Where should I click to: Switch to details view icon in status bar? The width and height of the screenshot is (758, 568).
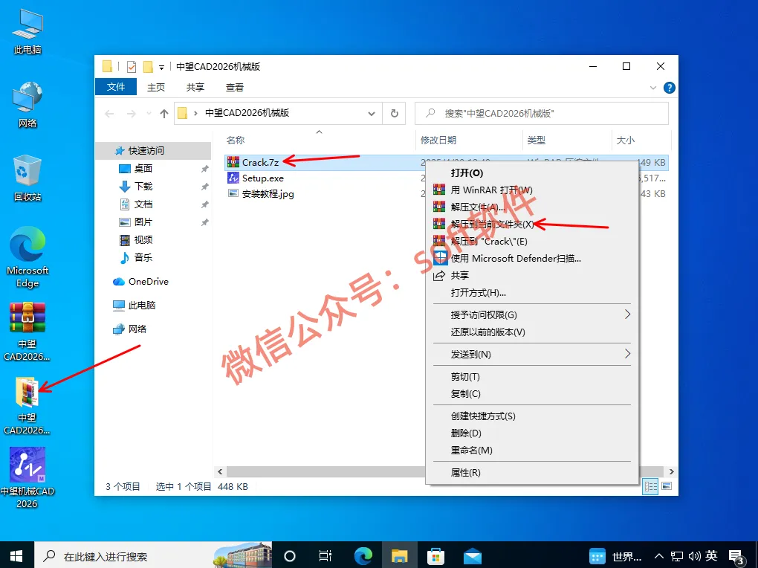click(x=651, y=486)
